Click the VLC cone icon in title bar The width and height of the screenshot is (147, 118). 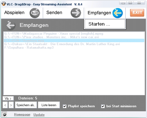pos(4,4)
